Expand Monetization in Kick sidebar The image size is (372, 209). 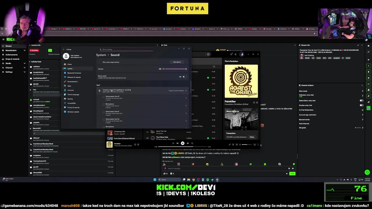(x=24, y=51)
